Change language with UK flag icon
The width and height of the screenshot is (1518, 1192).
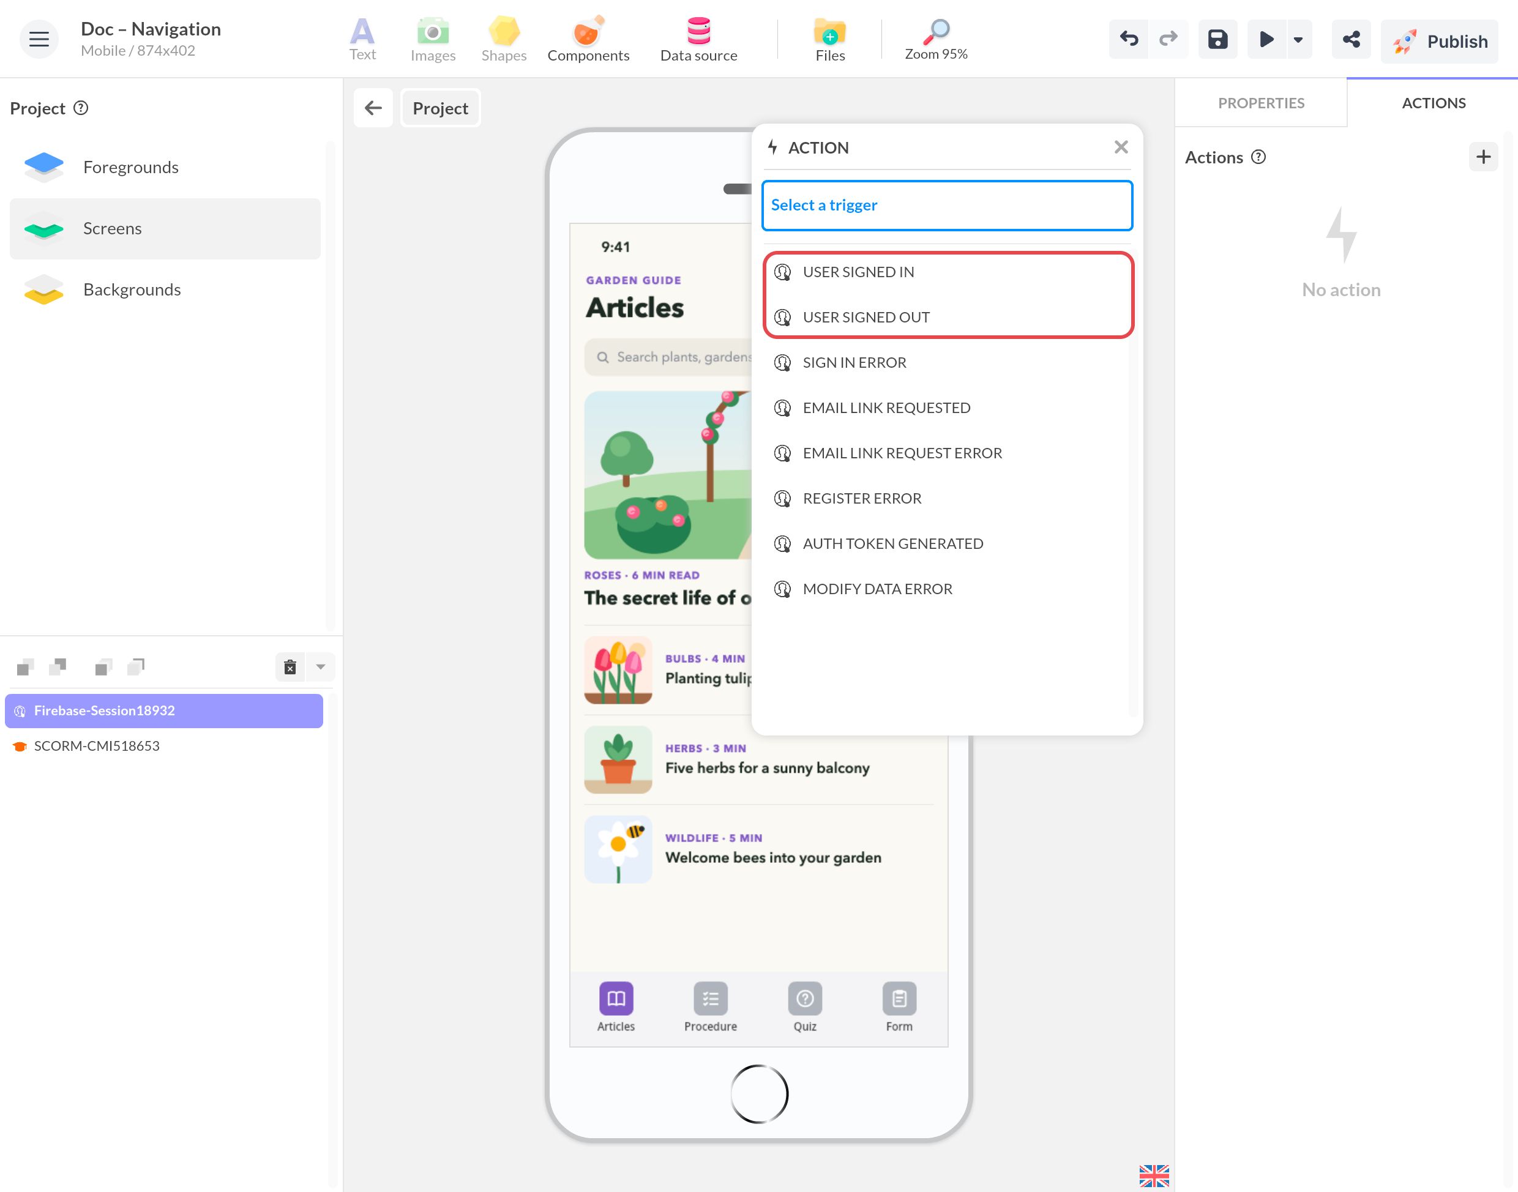[1154, 1175]
